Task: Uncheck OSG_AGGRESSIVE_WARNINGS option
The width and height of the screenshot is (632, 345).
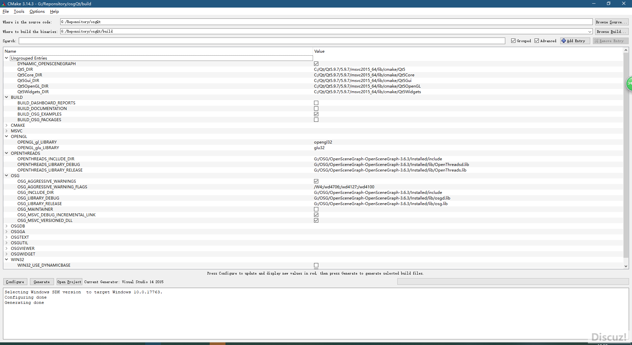Action: coord(316,181)
